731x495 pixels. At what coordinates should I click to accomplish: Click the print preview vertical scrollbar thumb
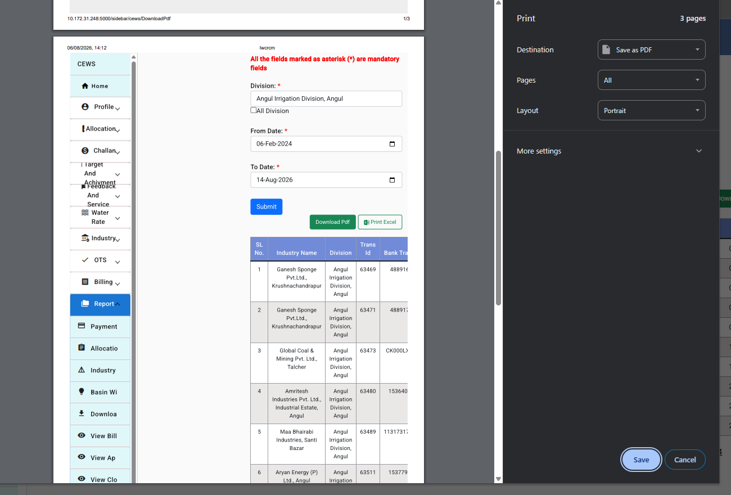click(x=498, y=228)
